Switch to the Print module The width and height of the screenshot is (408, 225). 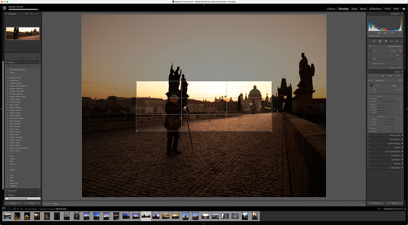387,9
